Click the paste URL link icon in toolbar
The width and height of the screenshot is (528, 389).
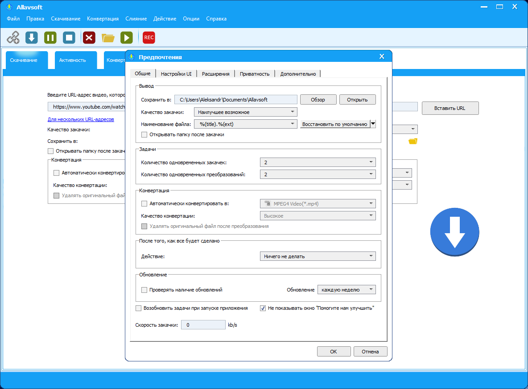pos(13,38)
